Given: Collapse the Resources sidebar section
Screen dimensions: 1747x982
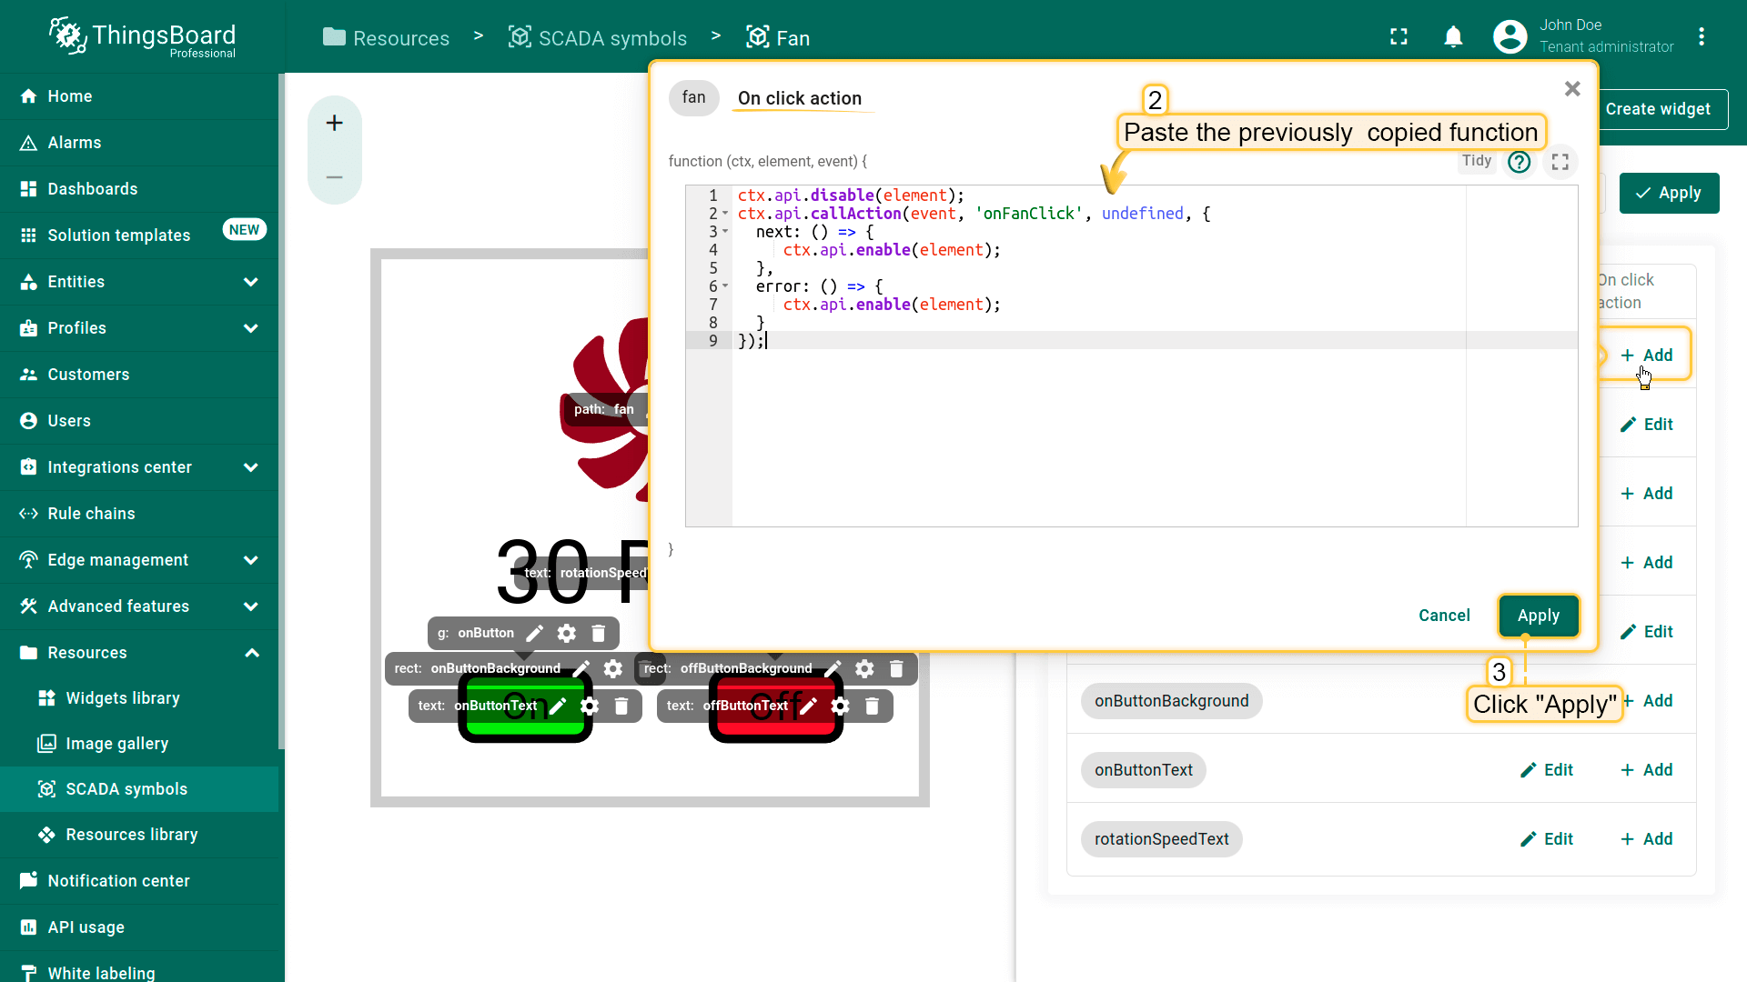Looking at the screenshot, I should (251, 653).
